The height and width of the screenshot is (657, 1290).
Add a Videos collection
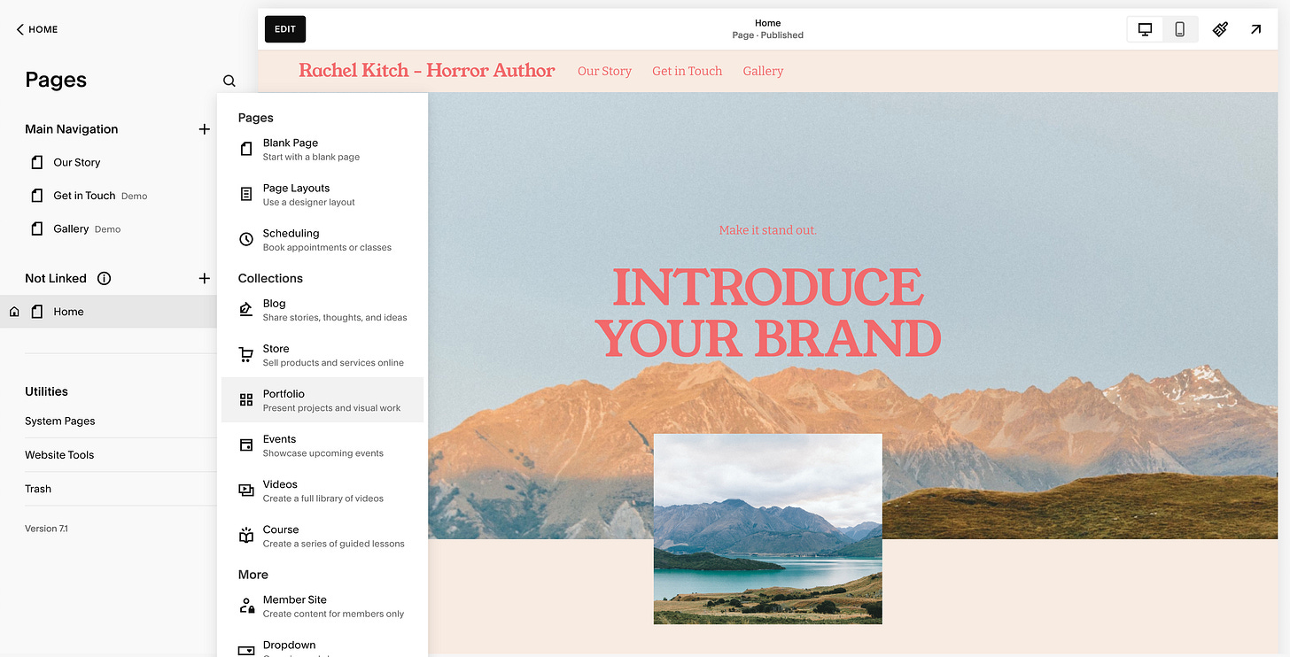tap(322, 491)
